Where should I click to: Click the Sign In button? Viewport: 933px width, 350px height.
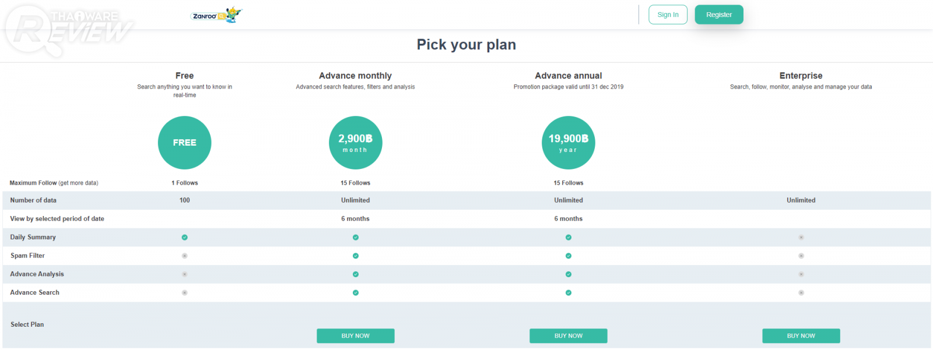(668, 15)
